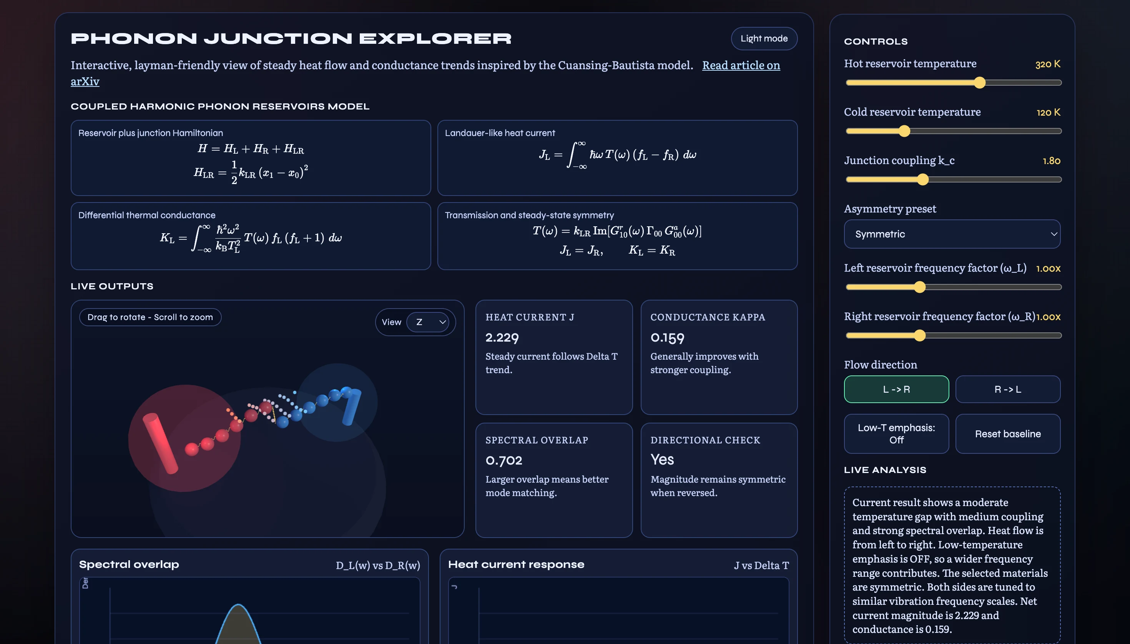Click the Drag to rotate hint badge

click(150, 317)
